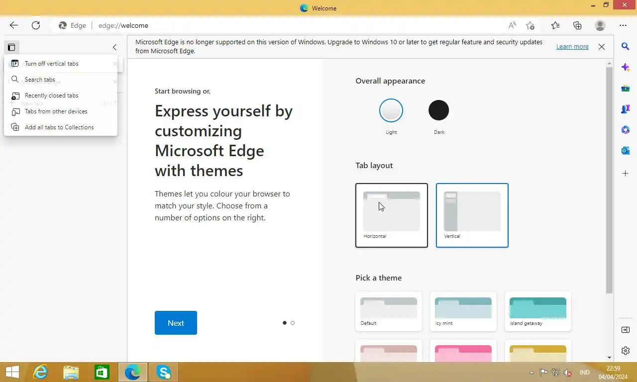Open the Tools briefcase sidebar icon
637x382 pixels.
(626, 88)
